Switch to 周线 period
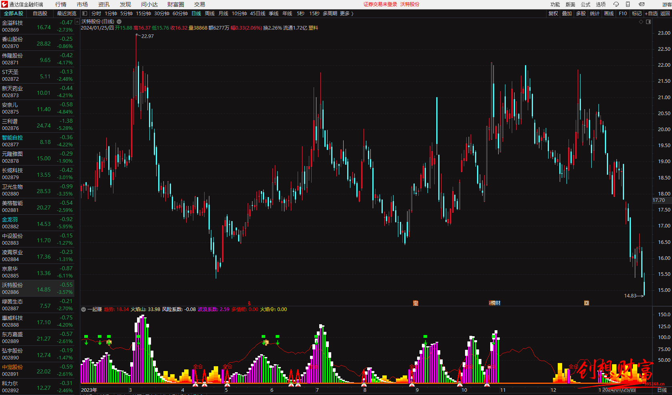Screen dimensions: 672x395 pyautogui.click(x=210, y=14)
